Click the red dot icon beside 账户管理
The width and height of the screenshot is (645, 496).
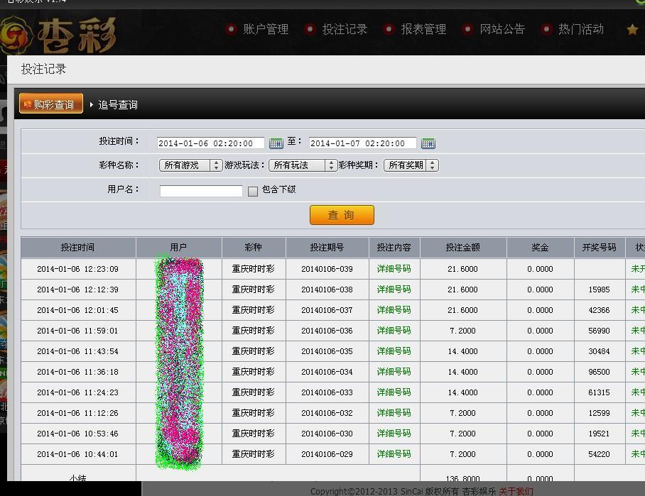pos(230,30)
